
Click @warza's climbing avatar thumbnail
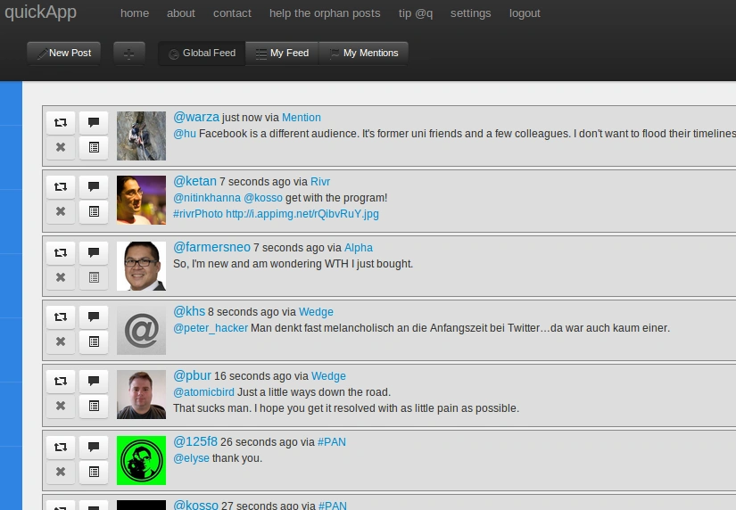click(141, 136)
